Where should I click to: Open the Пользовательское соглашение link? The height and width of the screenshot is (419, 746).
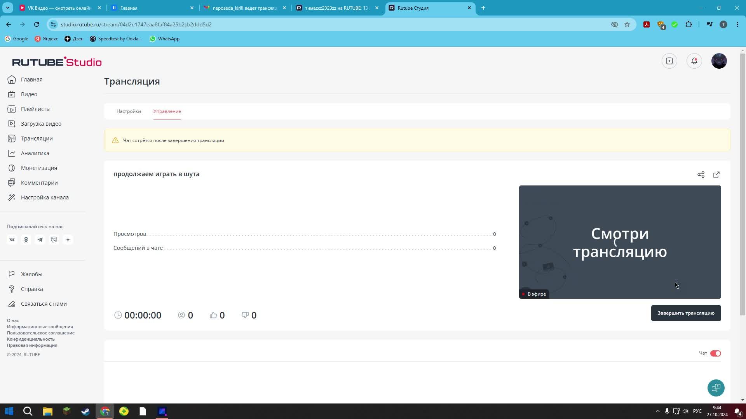click(x=41, y=333)
